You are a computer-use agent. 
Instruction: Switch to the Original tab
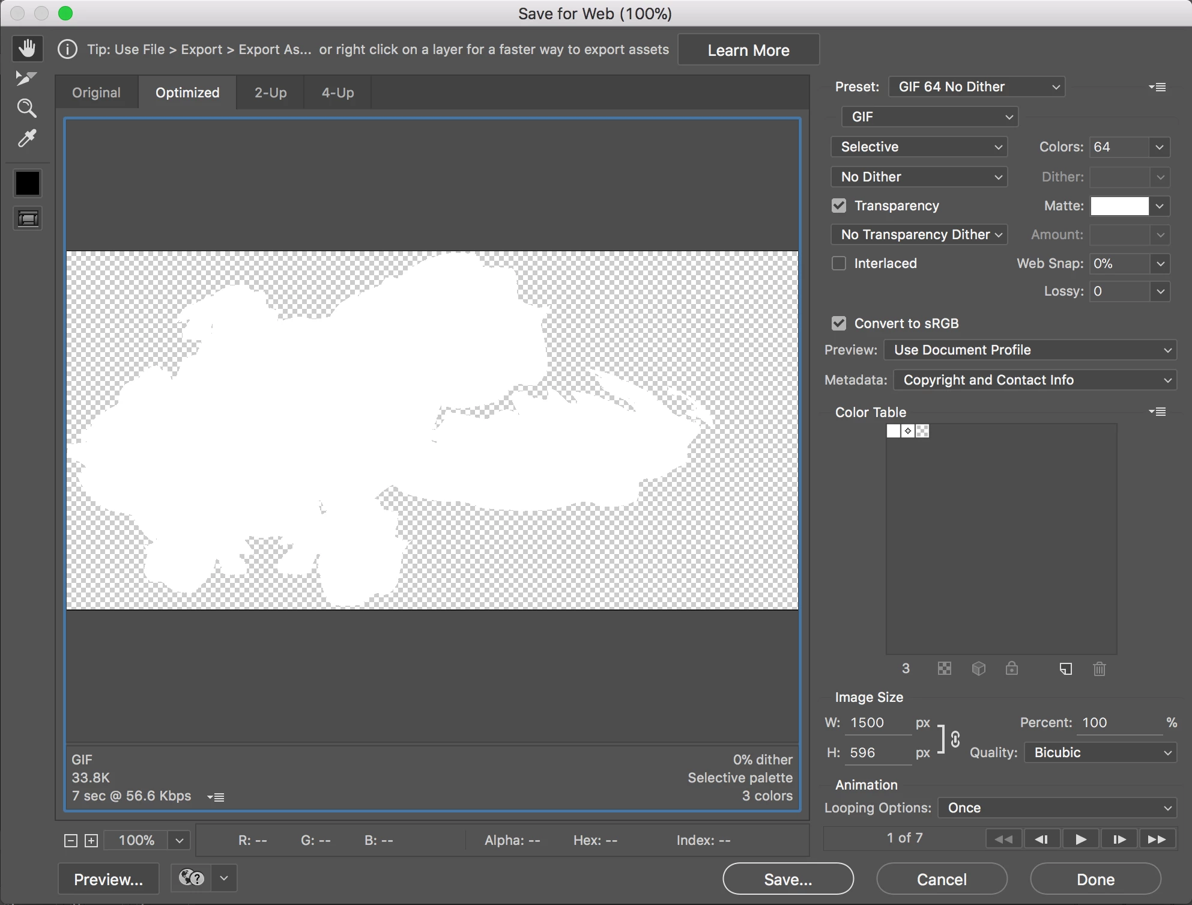click(x=96, y=93)
